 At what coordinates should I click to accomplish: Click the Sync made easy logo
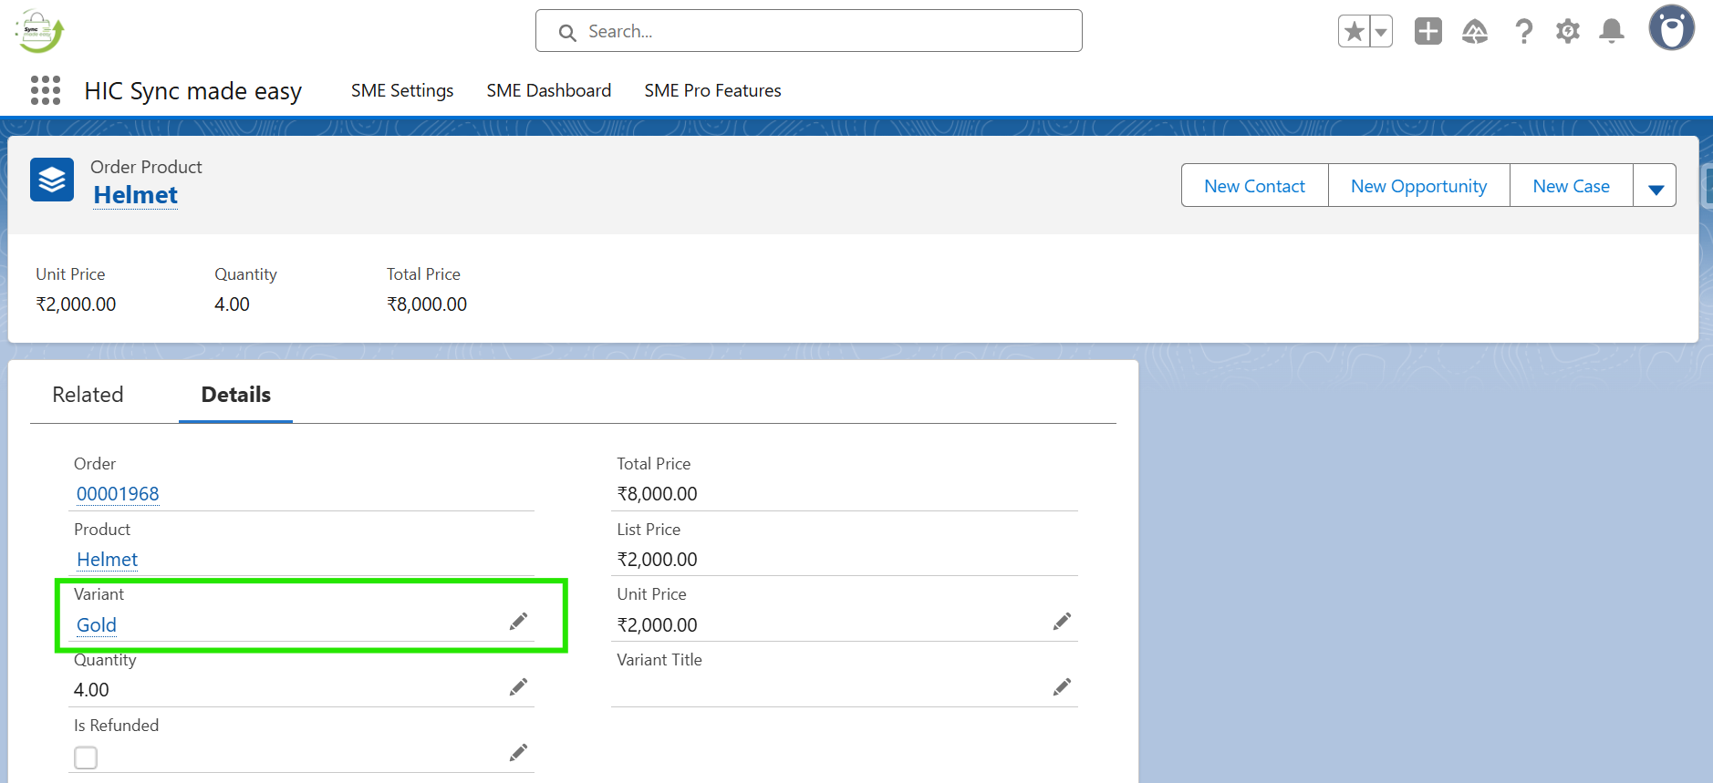pyautogui.click(x=39, y=31)
